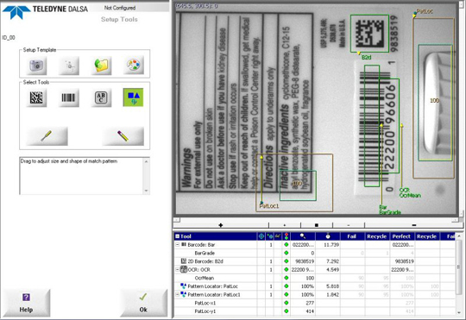Select the ABC OCR tool

click(x=101, y=97)
